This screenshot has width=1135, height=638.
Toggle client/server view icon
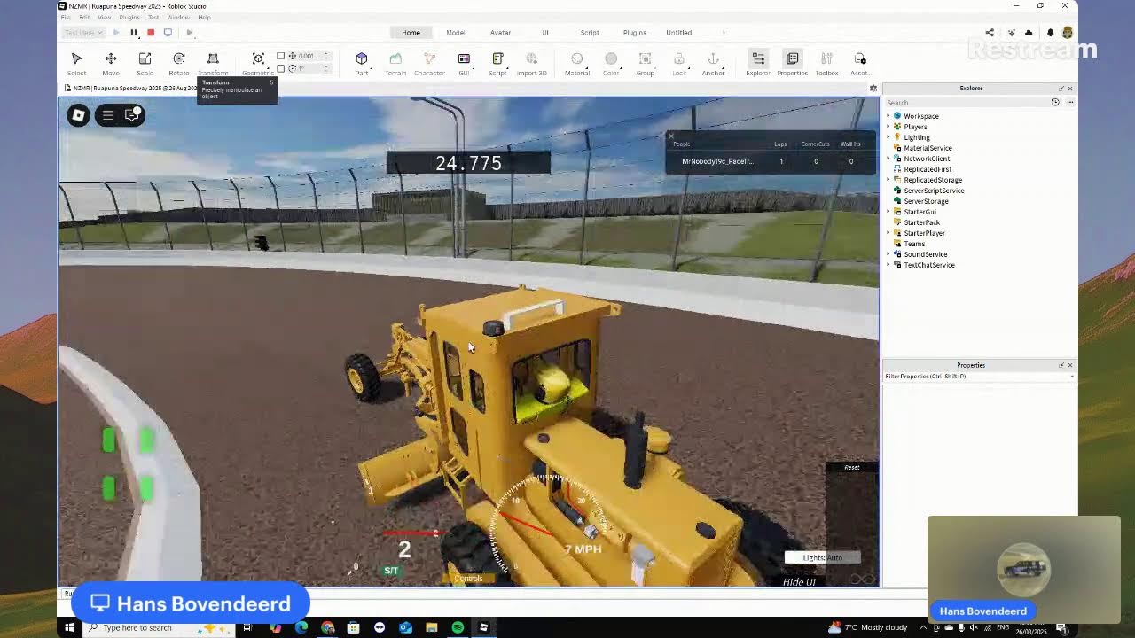coord(168,33)
